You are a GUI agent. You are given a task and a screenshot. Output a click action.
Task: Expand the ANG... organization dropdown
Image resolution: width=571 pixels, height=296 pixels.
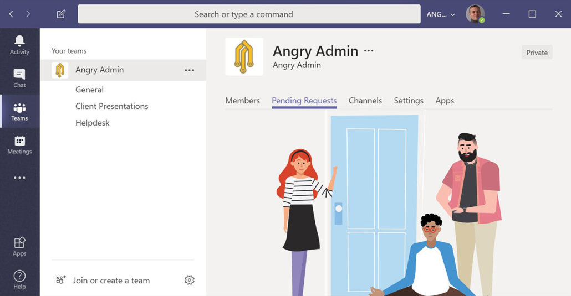441,14
